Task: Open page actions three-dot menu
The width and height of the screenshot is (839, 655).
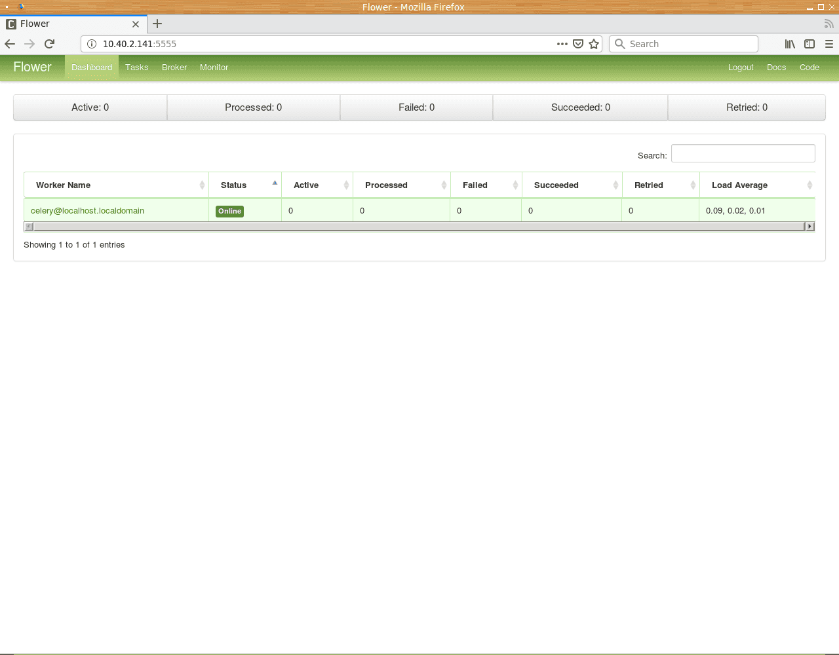Action: (562, 44)
